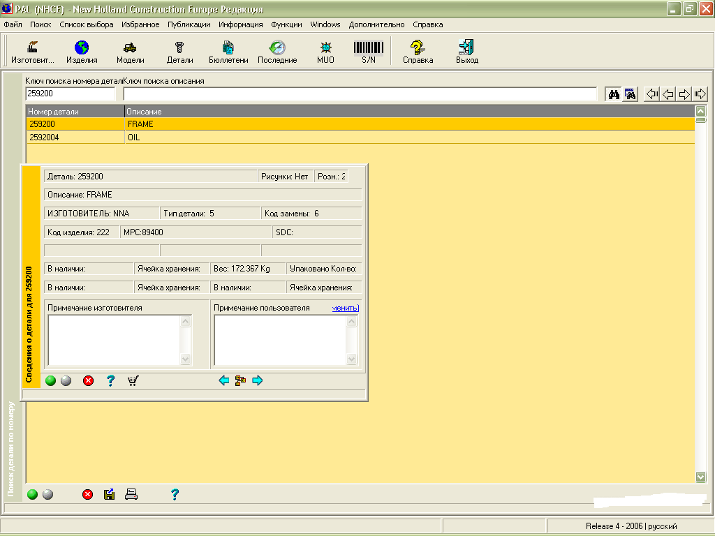Select the OIL description cell
The width and height of the screenshot is (715, 536).
[x=409, y=137]
